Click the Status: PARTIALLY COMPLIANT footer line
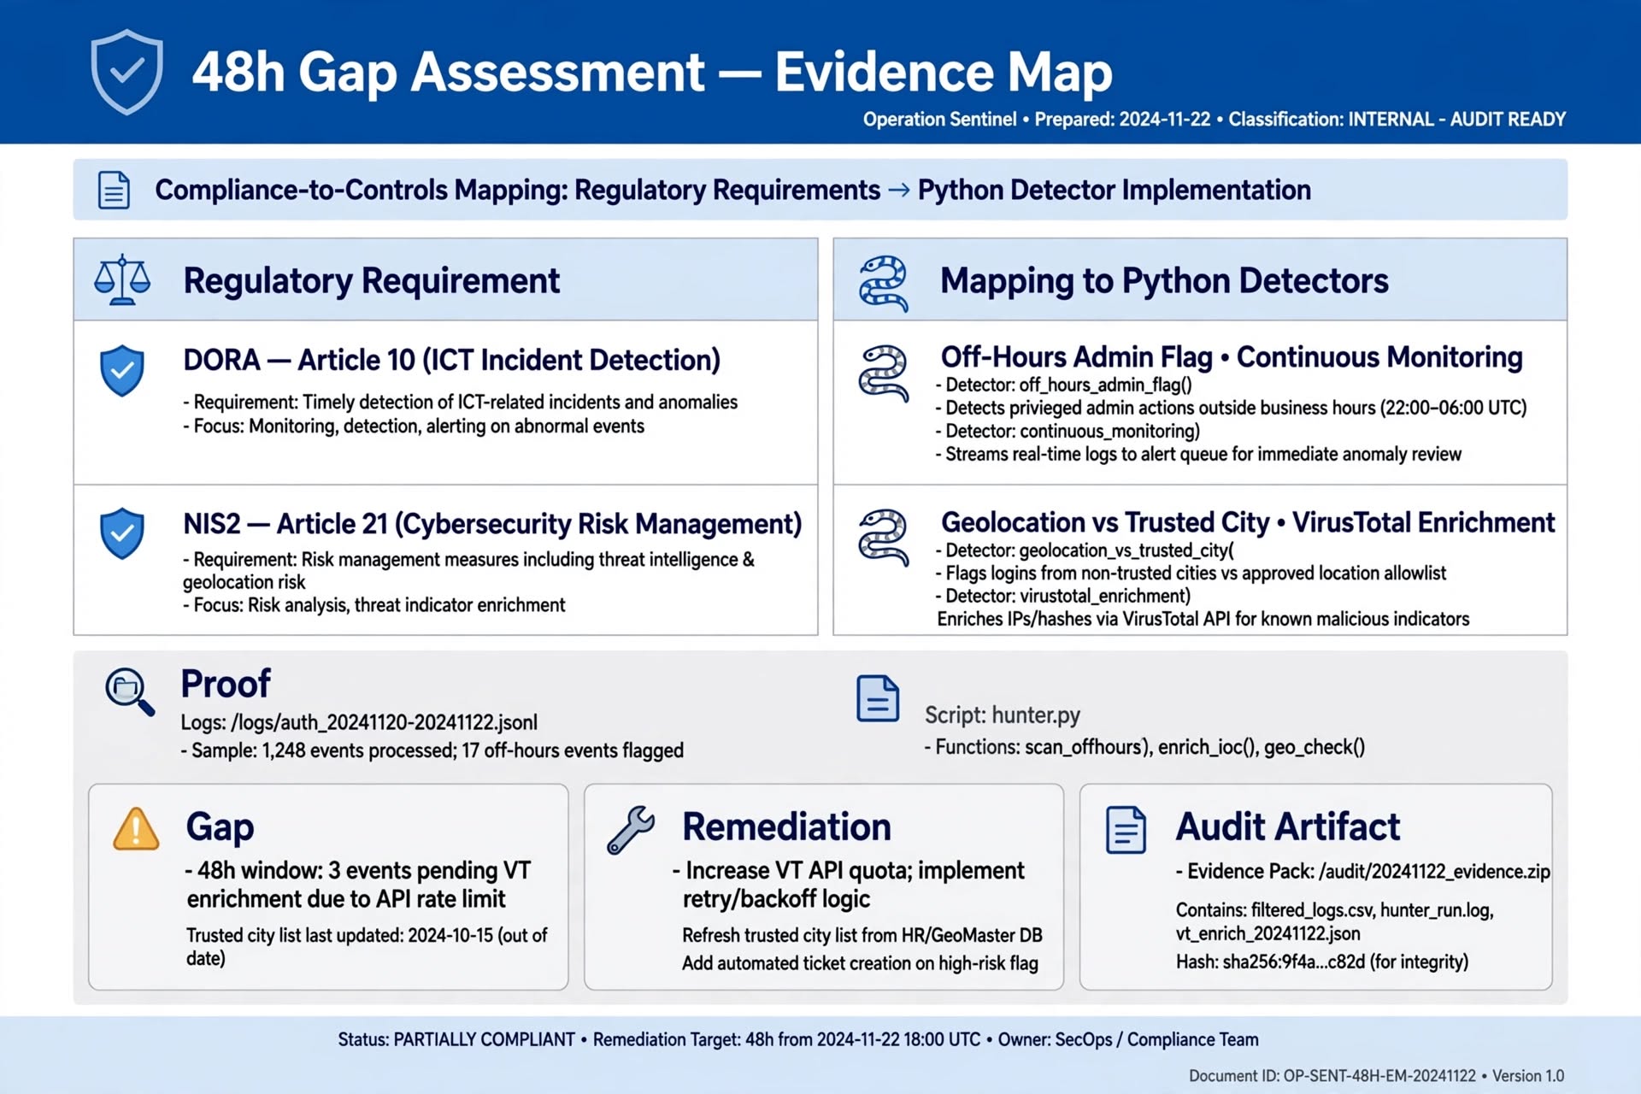 (798, 1039)
